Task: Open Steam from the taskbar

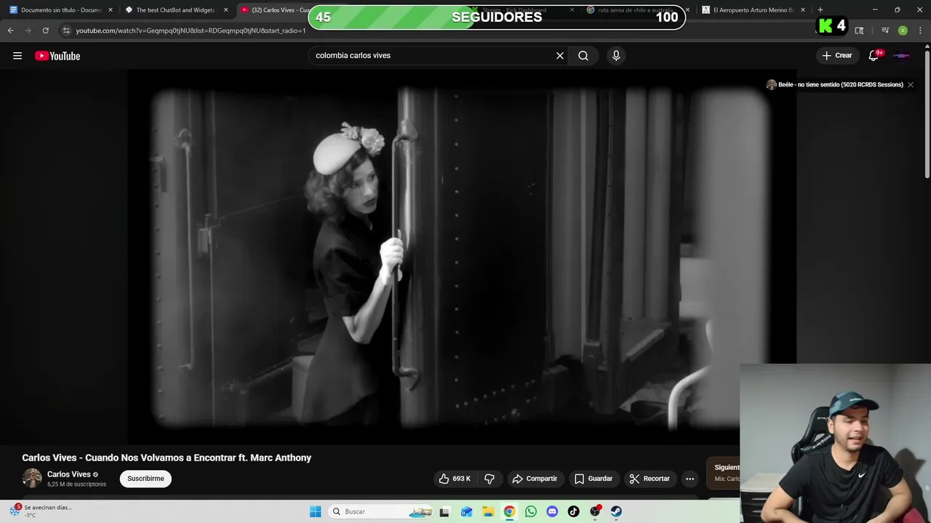Action: 616,511
